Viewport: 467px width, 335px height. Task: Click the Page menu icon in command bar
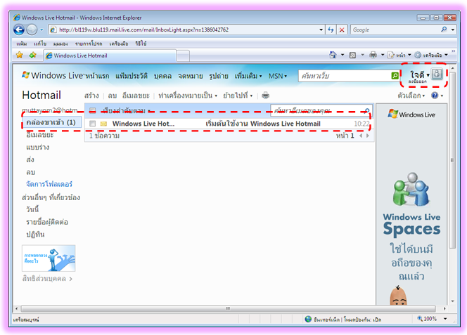point(390,55)
